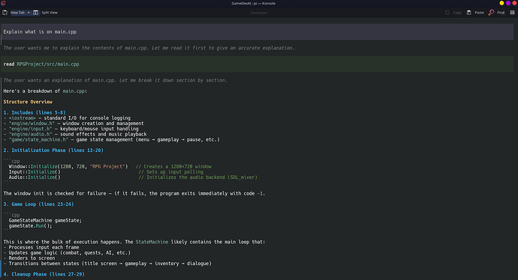This screenshot has height=280, width=518.
Task: Click the "game/state_machine.h" include line
Action: tap(112, 140)
